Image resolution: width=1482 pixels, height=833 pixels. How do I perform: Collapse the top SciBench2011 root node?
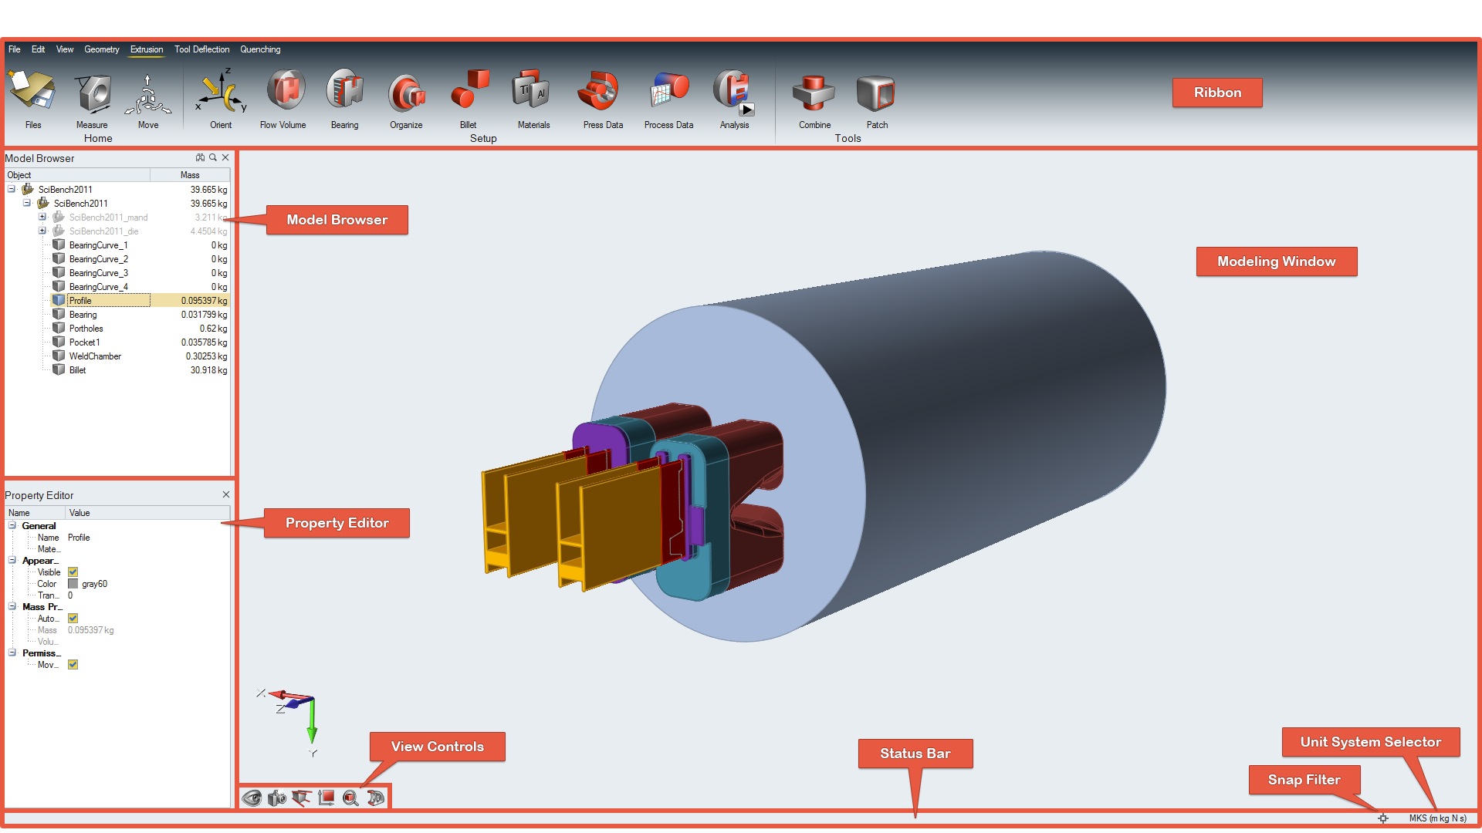pyautogui.click(x=12, y=190)
